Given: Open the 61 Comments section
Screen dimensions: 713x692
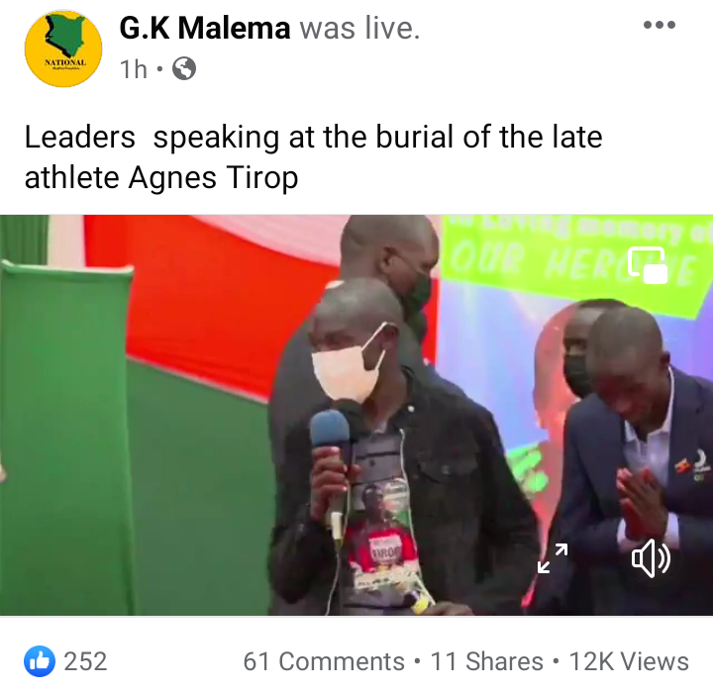Looking at the screenshot, I should click(324, 661).
